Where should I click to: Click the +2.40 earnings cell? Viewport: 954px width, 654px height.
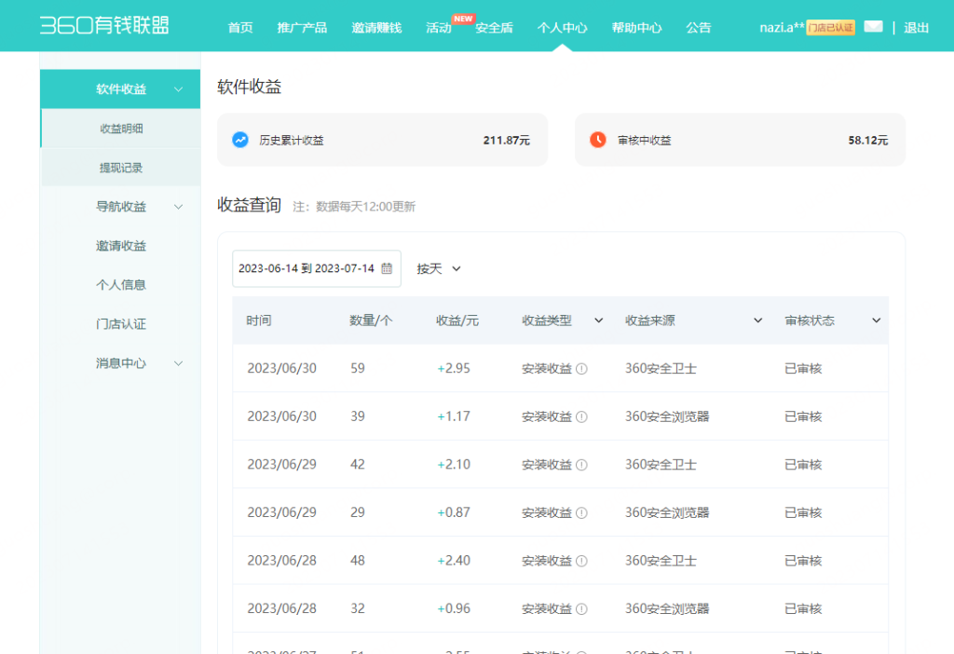coord(454,561)
